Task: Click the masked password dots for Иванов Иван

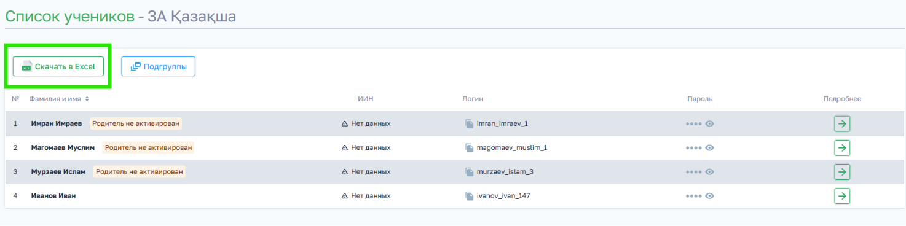Action: [x=694, y=196]
